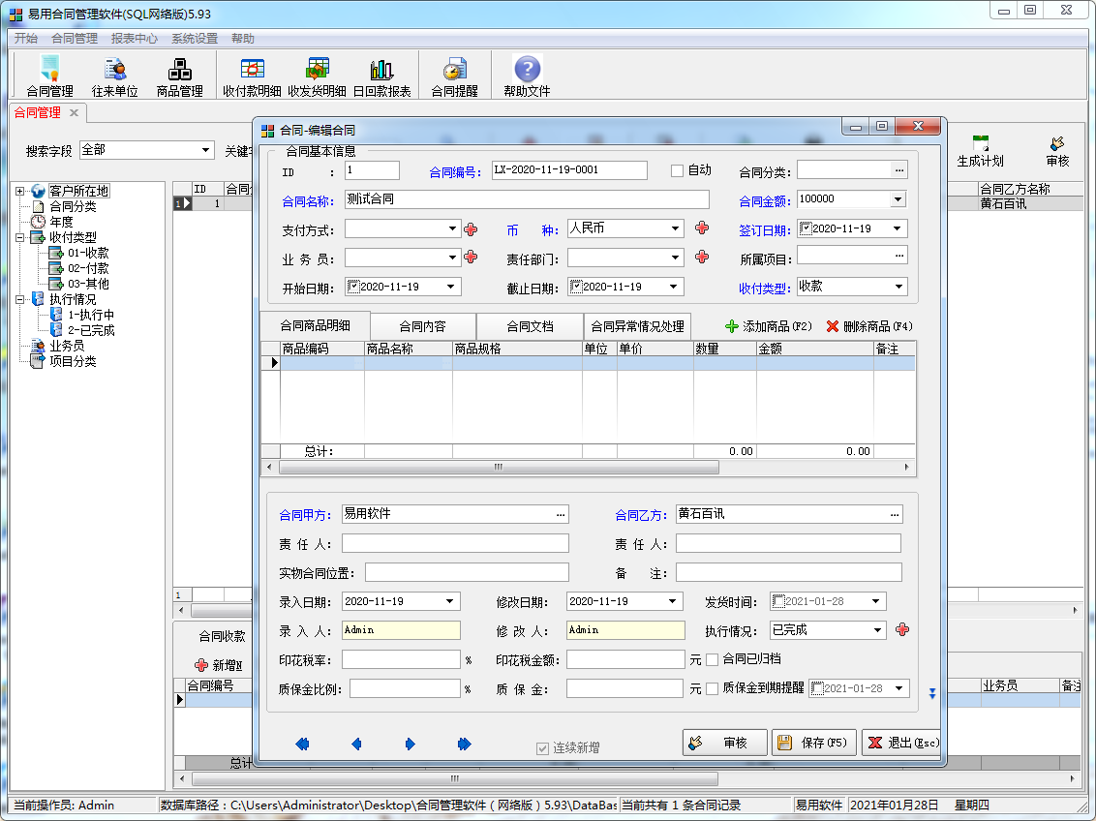Open 往来单位 toolbar icon
1096x821 pixels.
114,76
